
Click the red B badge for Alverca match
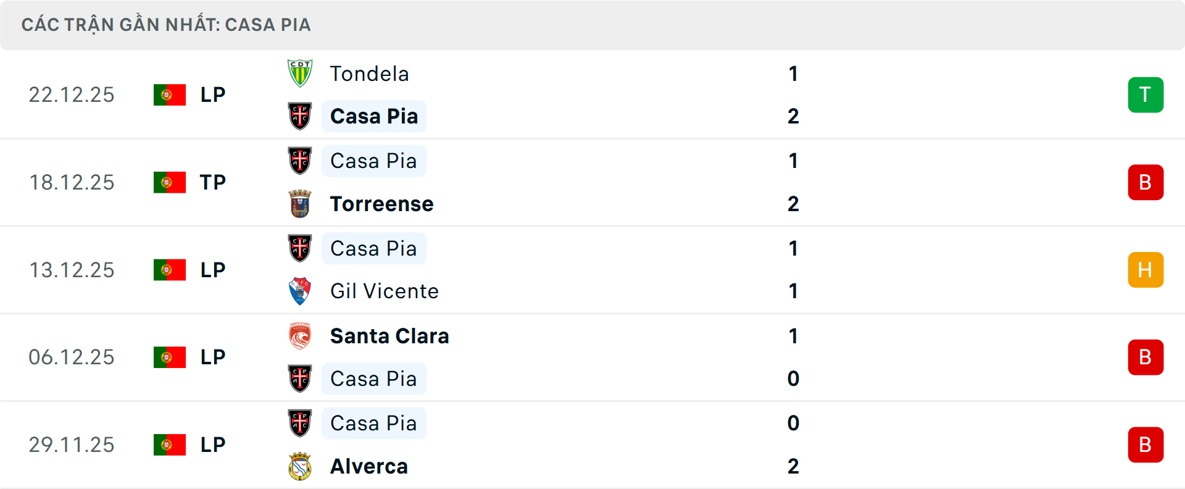point(1145,445)
